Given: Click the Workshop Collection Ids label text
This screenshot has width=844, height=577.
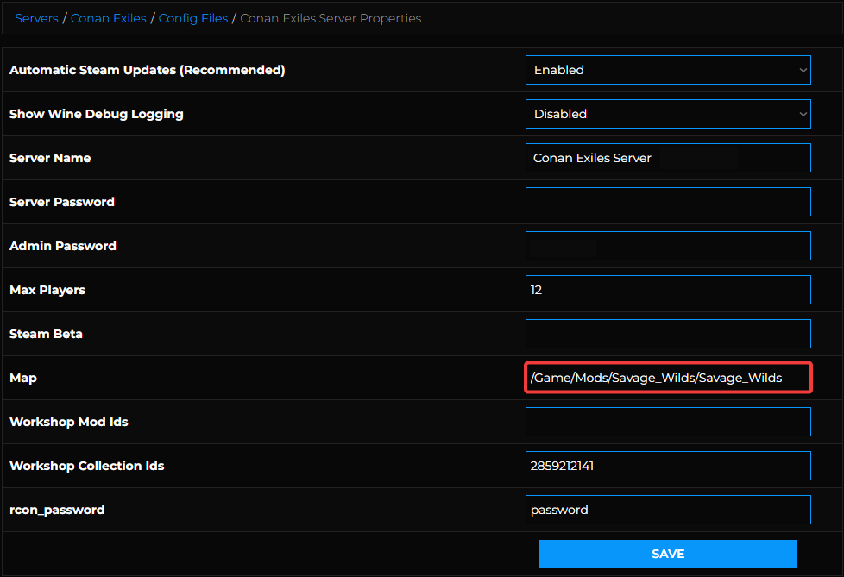Looking at the screenshot, I should 86,466.
